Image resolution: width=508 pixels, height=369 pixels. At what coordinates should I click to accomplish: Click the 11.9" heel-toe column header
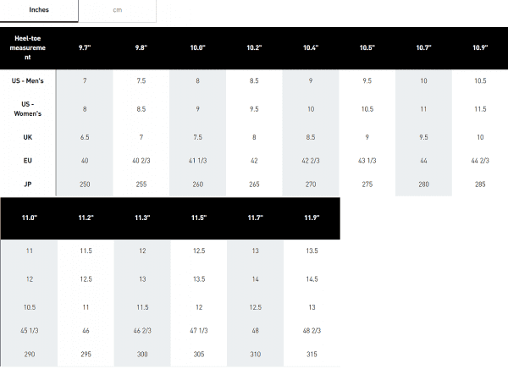pyautogui.click(x=311, y=218)
